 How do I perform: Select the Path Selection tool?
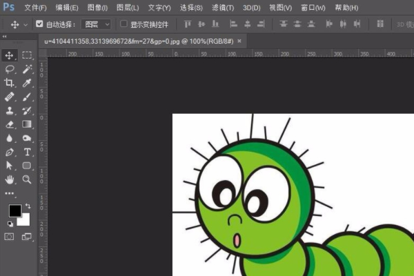point(9,166)
